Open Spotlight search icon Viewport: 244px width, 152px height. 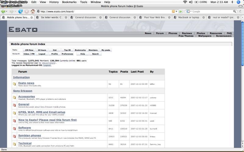(238, 2)
